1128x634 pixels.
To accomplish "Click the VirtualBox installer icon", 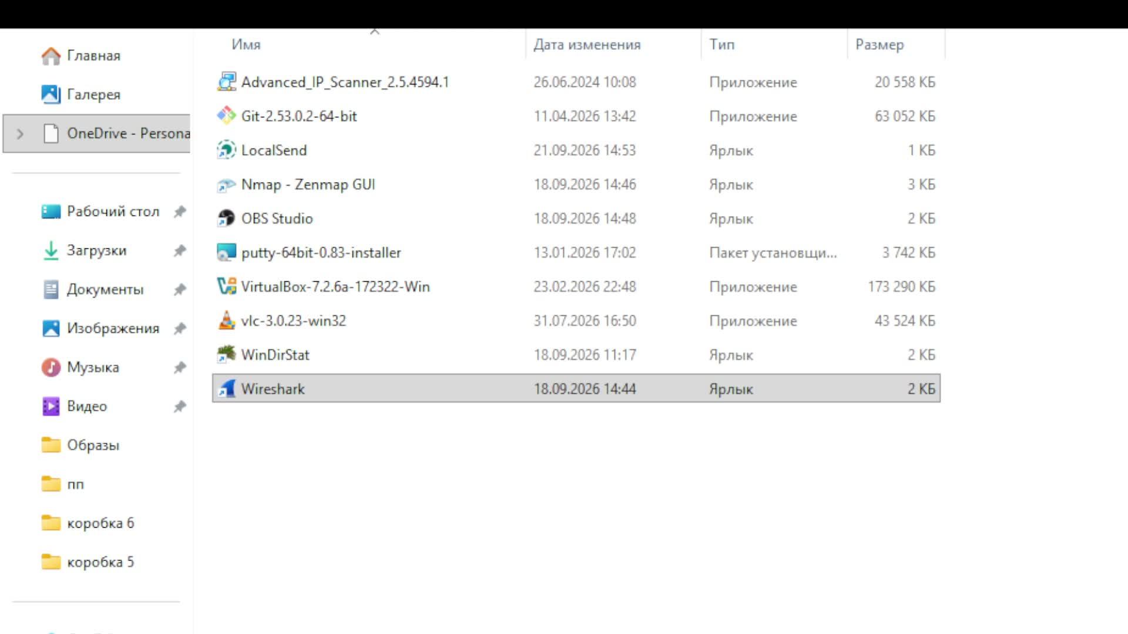I will click(226, 286).
